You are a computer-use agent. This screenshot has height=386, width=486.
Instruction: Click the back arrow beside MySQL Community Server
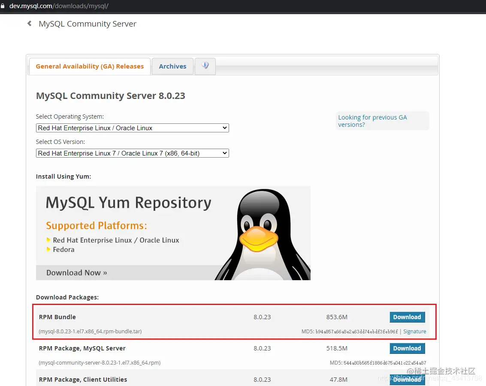point(30,24)
